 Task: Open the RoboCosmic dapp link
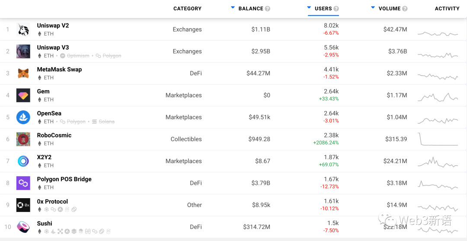[54, 135]
